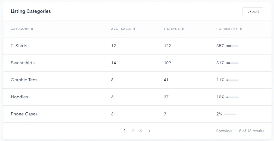Click the Category column sort icon
The width and height of the screenshot is (274, 141).
point(32,29)
